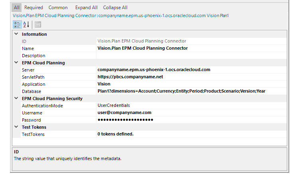Click the EPM Cloud Planning category heading

click(43, 63)
